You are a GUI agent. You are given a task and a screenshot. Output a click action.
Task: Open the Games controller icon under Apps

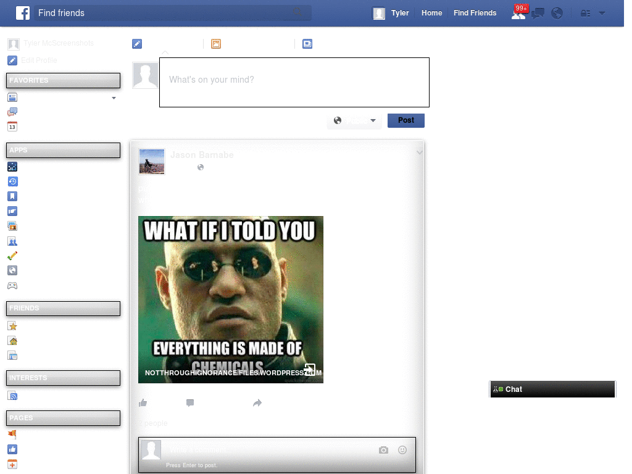[12, 285]
